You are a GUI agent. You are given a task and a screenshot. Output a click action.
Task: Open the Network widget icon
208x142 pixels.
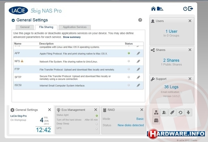[156, 113]
